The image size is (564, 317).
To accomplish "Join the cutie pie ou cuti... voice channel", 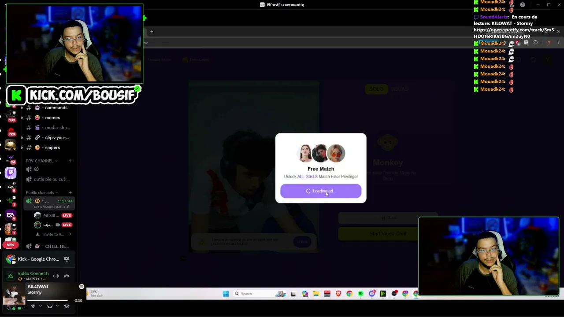I will [x=48, y=179].
